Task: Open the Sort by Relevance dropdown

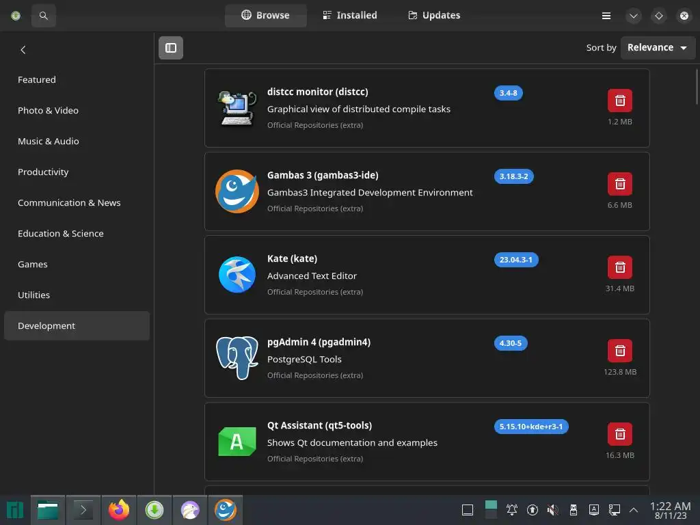Action: pos(658,48)
